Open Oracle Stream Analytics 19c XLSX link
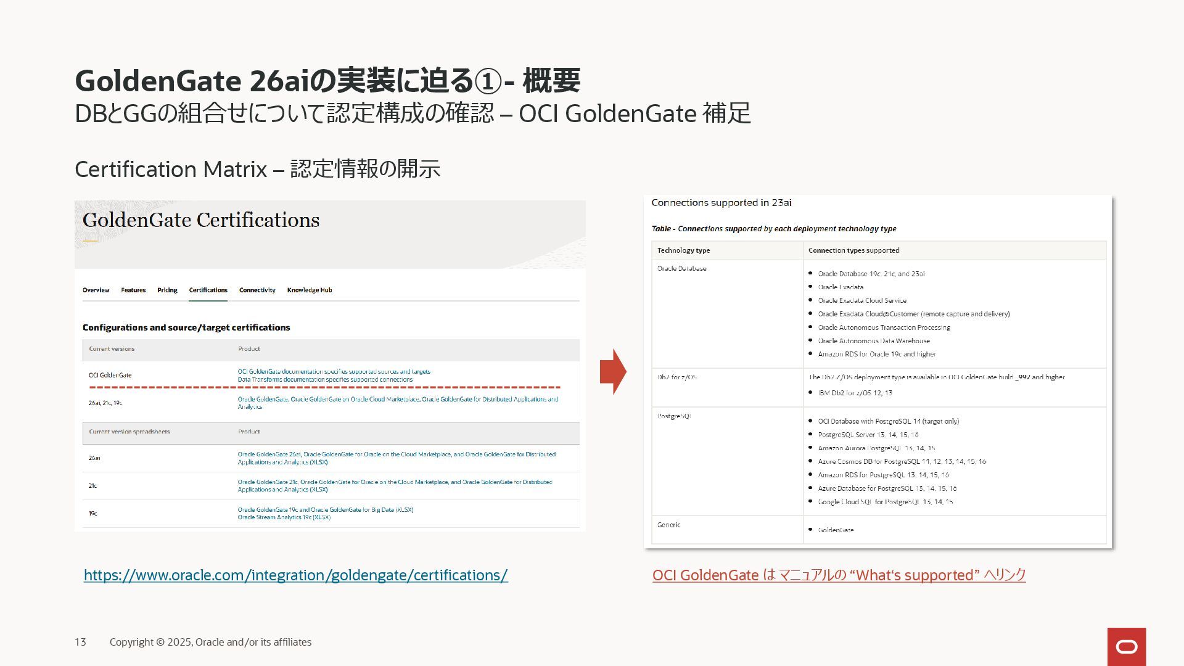1184x666 pixels. click(284, 517)
